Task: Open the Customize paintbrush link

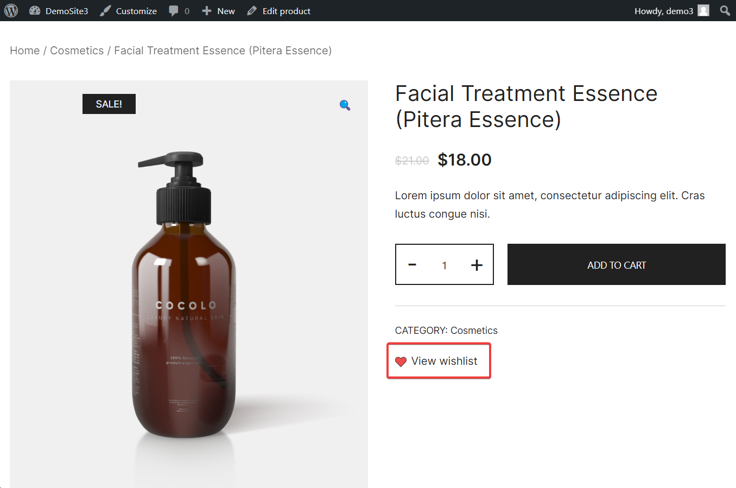Action: (x=105, y=10)
